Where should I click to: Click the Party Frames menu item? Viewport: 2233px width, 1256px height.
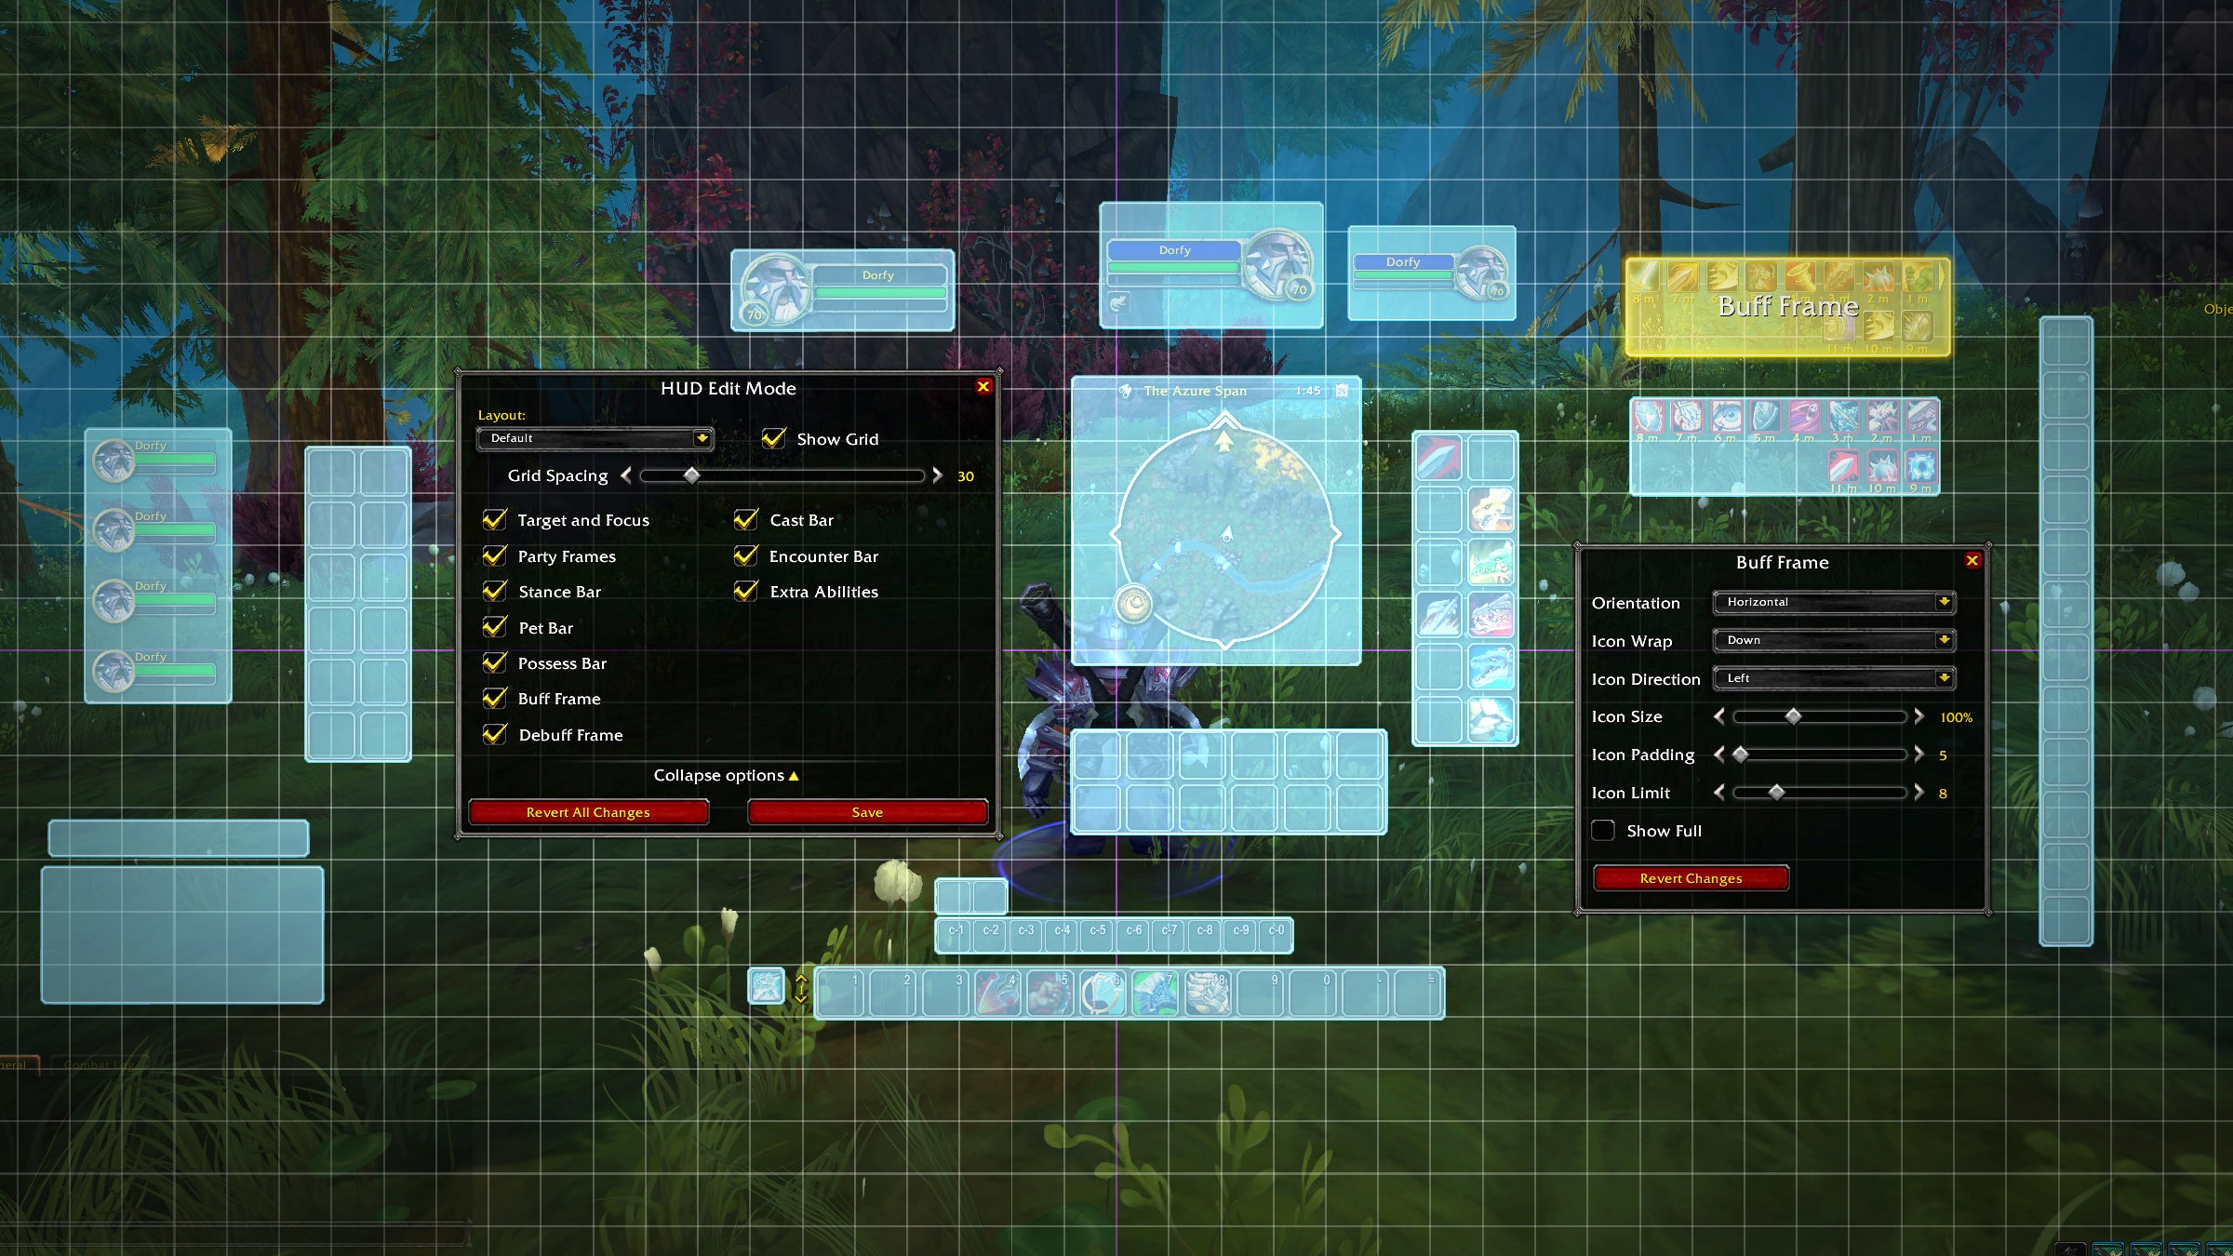(568, 555)
